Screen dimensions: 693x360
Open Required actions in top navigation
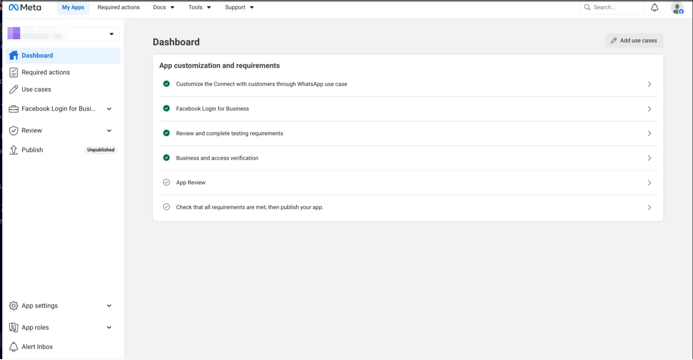pos(118,7)
